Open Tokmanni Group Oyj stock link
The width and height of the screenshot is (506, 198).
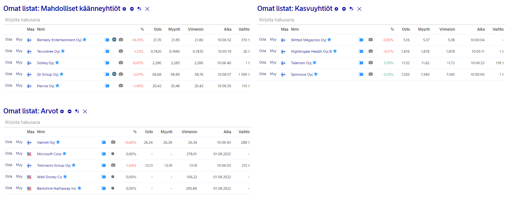54,165
